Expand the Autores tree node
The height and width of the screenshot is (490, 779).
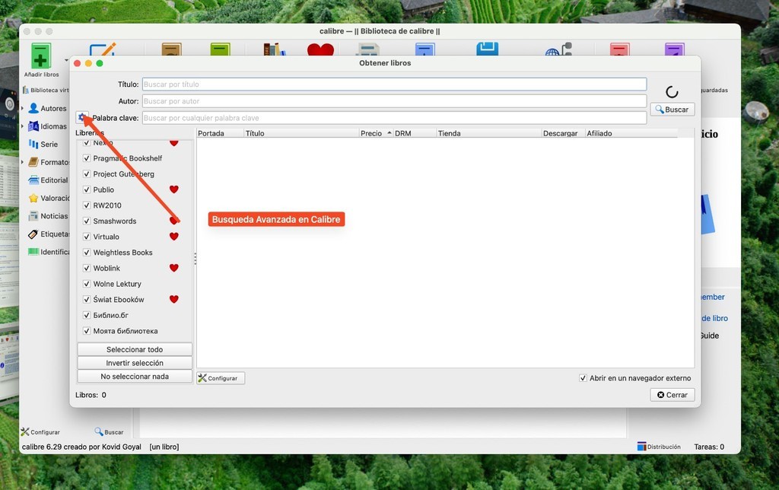point(22,108)
